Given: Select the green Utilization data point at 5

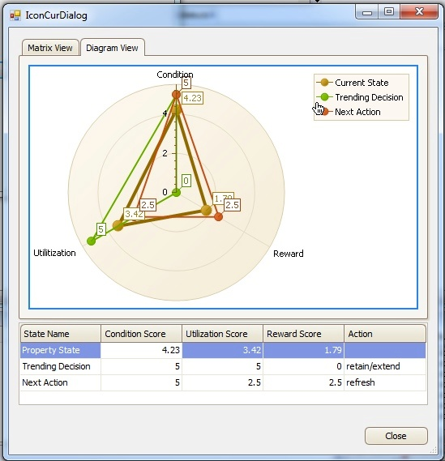Looking at the screenshot, I should (x=91, y=241).
